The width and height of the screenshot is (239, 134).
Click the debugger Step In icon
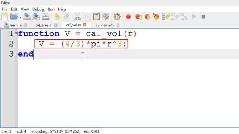tap(175, 16)
